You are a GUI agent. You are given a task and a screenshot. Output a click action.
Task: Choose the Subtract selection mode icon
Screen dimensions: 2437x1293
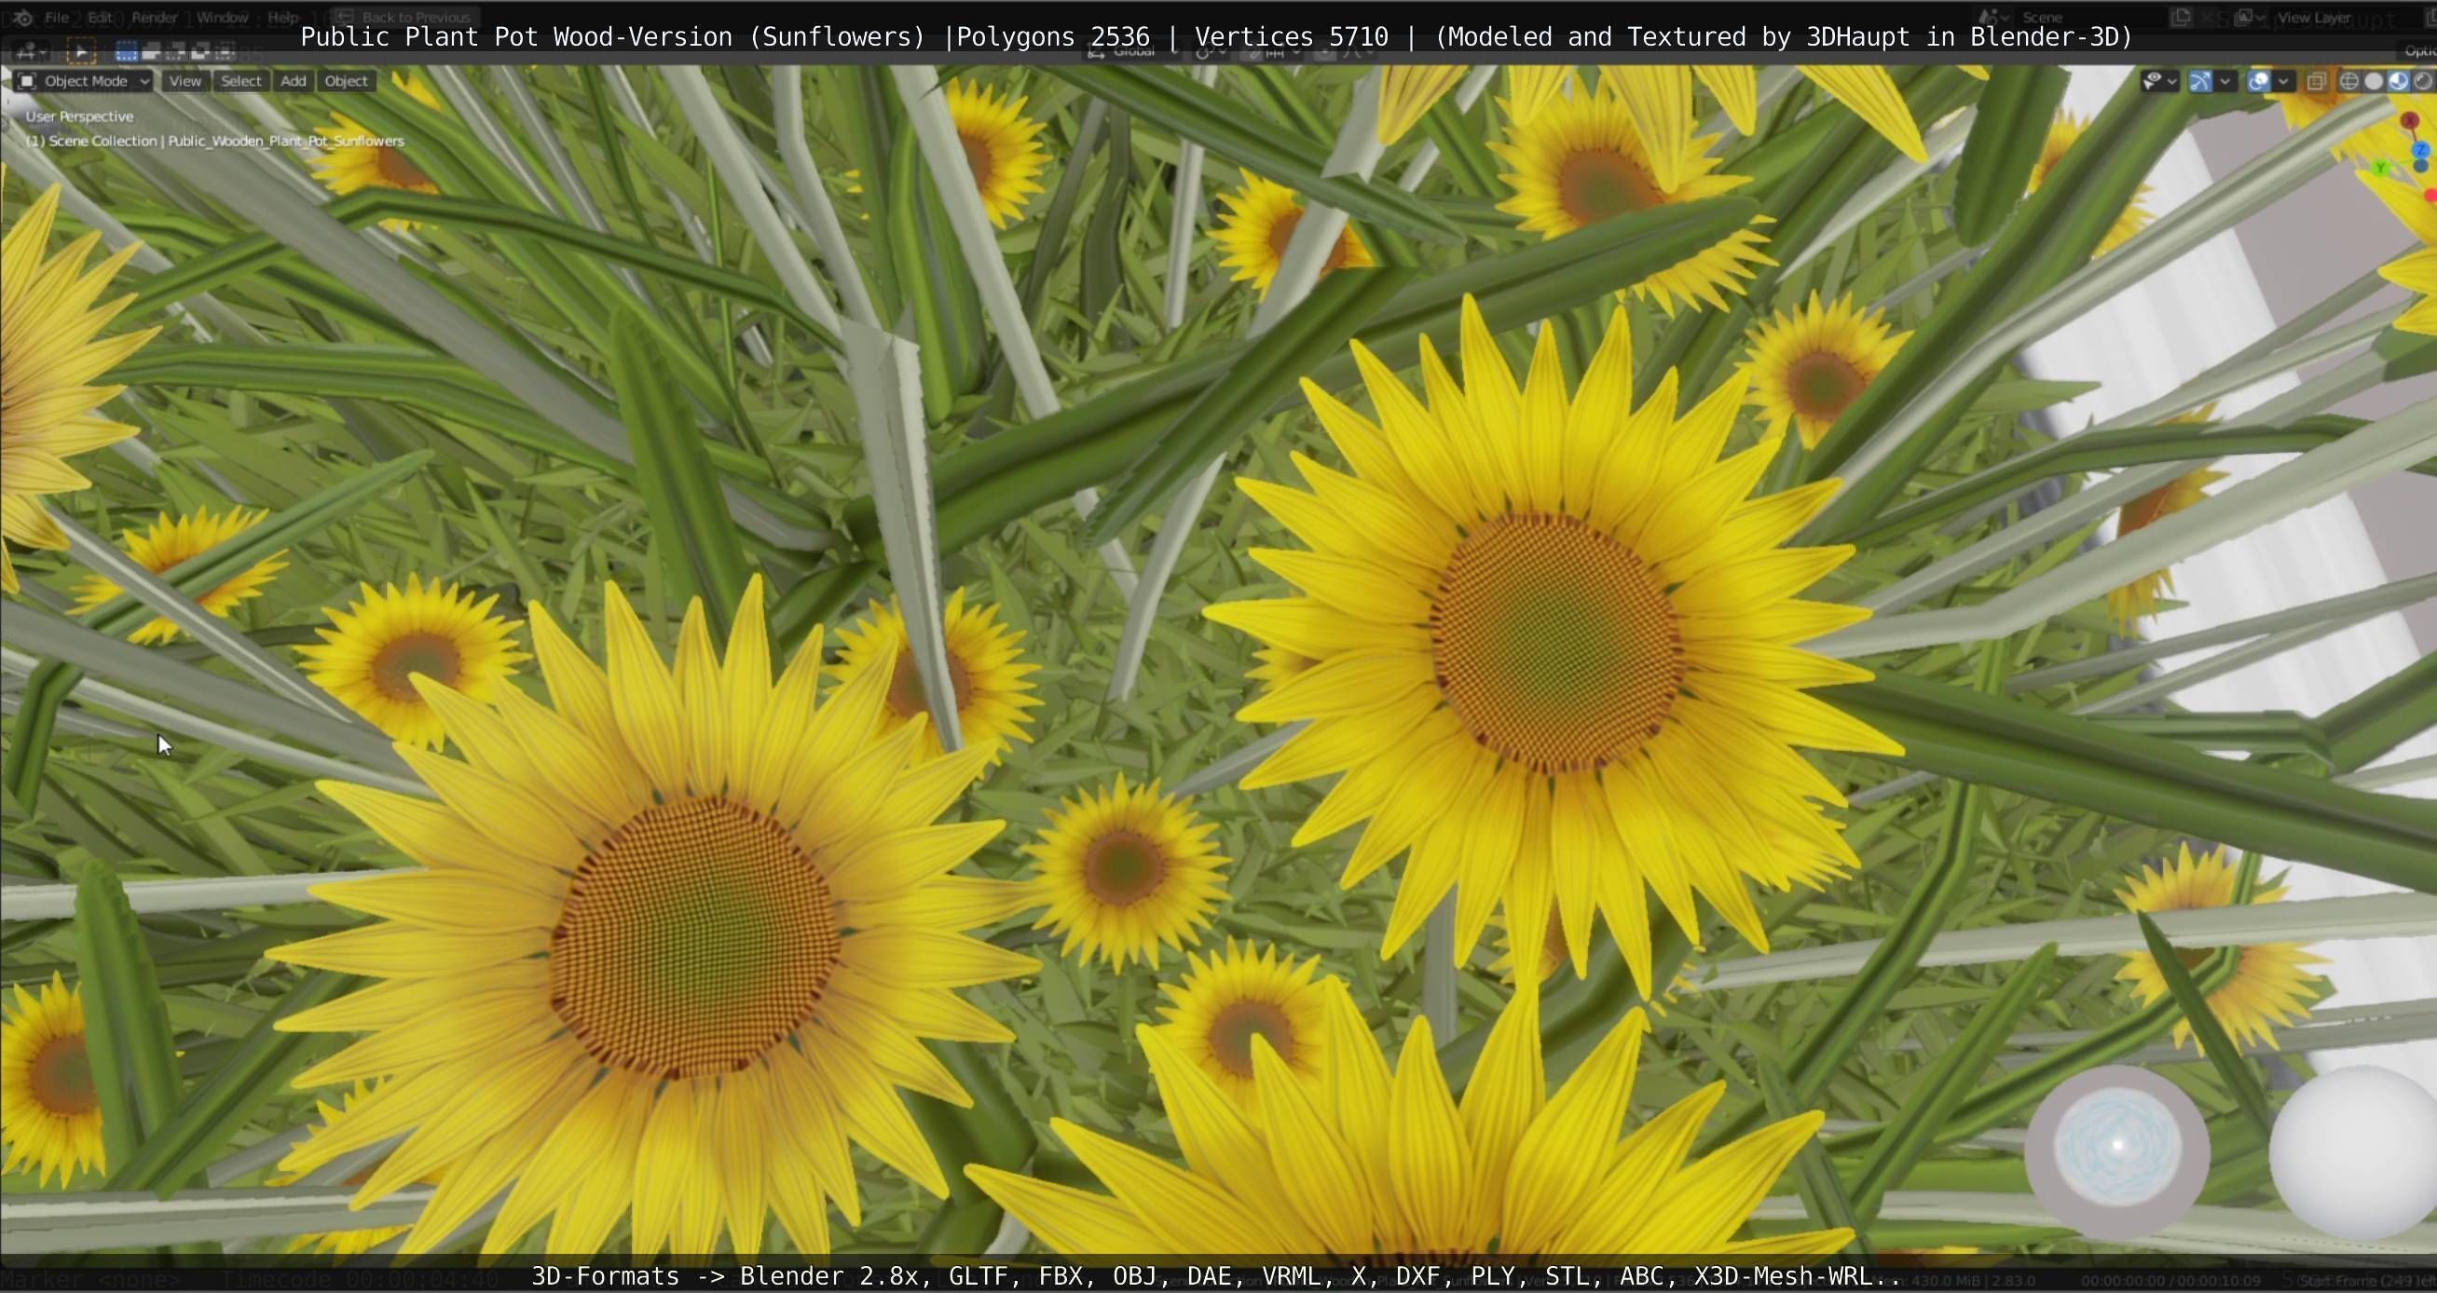point(176,51)
